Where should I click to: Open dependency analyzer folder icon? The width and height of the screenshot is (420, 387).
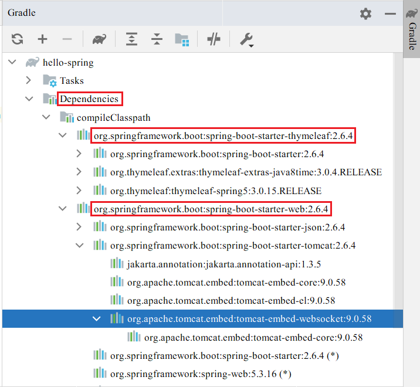182,40
